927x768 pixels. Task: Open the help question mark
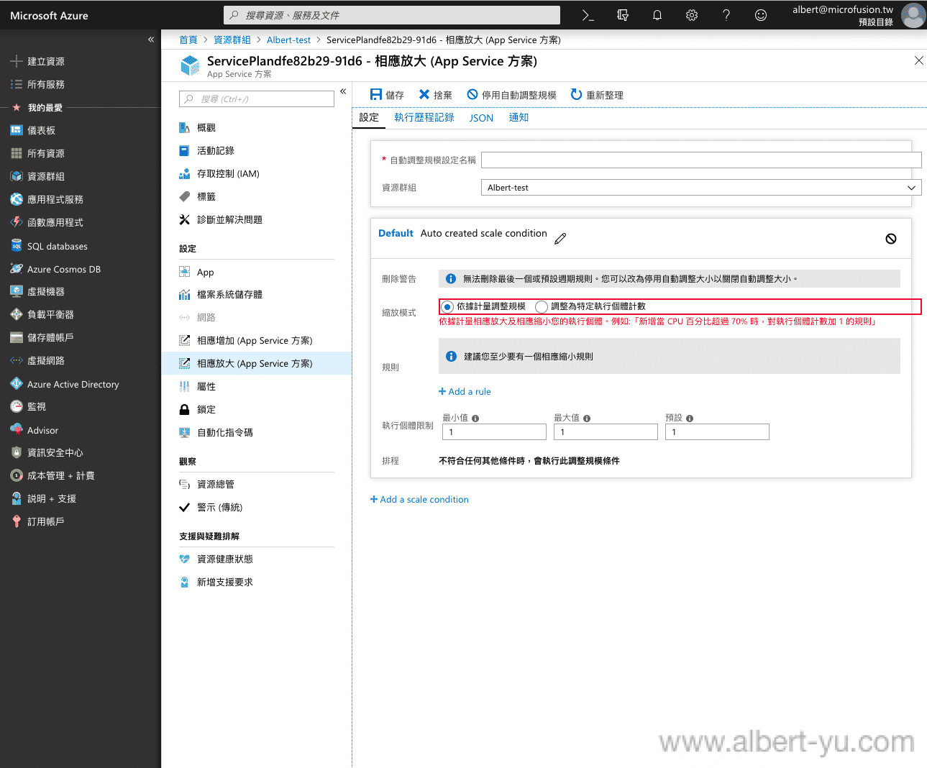(x=726, y=15)
